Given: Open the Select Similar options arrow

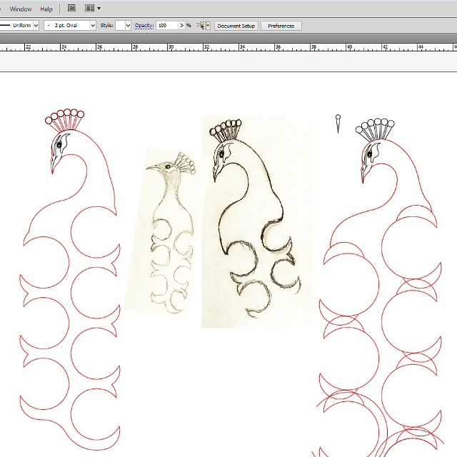Looking at the screenshot, I should click(x=208, y=26).
